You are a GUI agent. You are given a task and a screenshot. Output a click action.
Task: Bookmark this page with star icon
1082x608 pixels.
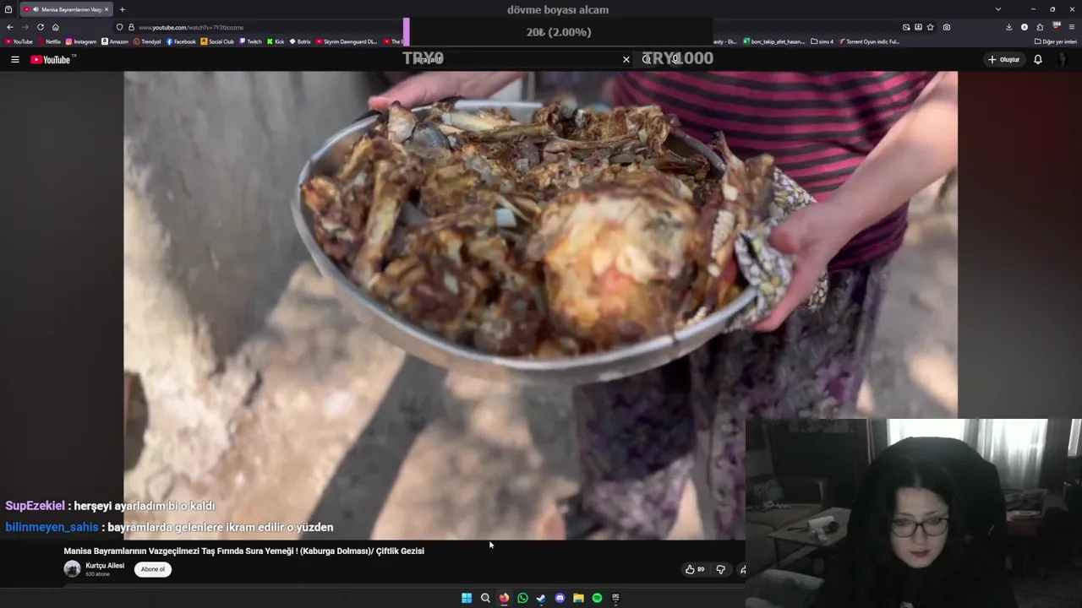tap(931, 27)
